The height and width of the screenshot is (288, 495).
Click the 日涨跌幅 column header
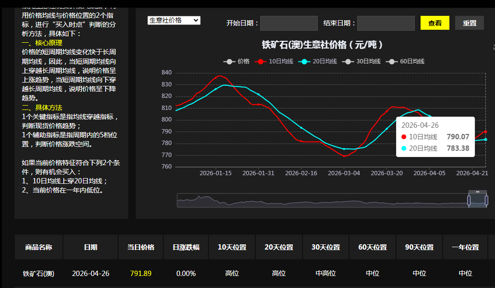[x=186, y=247]
